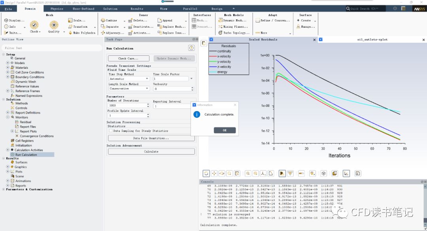This screenshot has height=231, width=427.
Task: Click the Adjacency icon
Action: [x=103, y=33]
